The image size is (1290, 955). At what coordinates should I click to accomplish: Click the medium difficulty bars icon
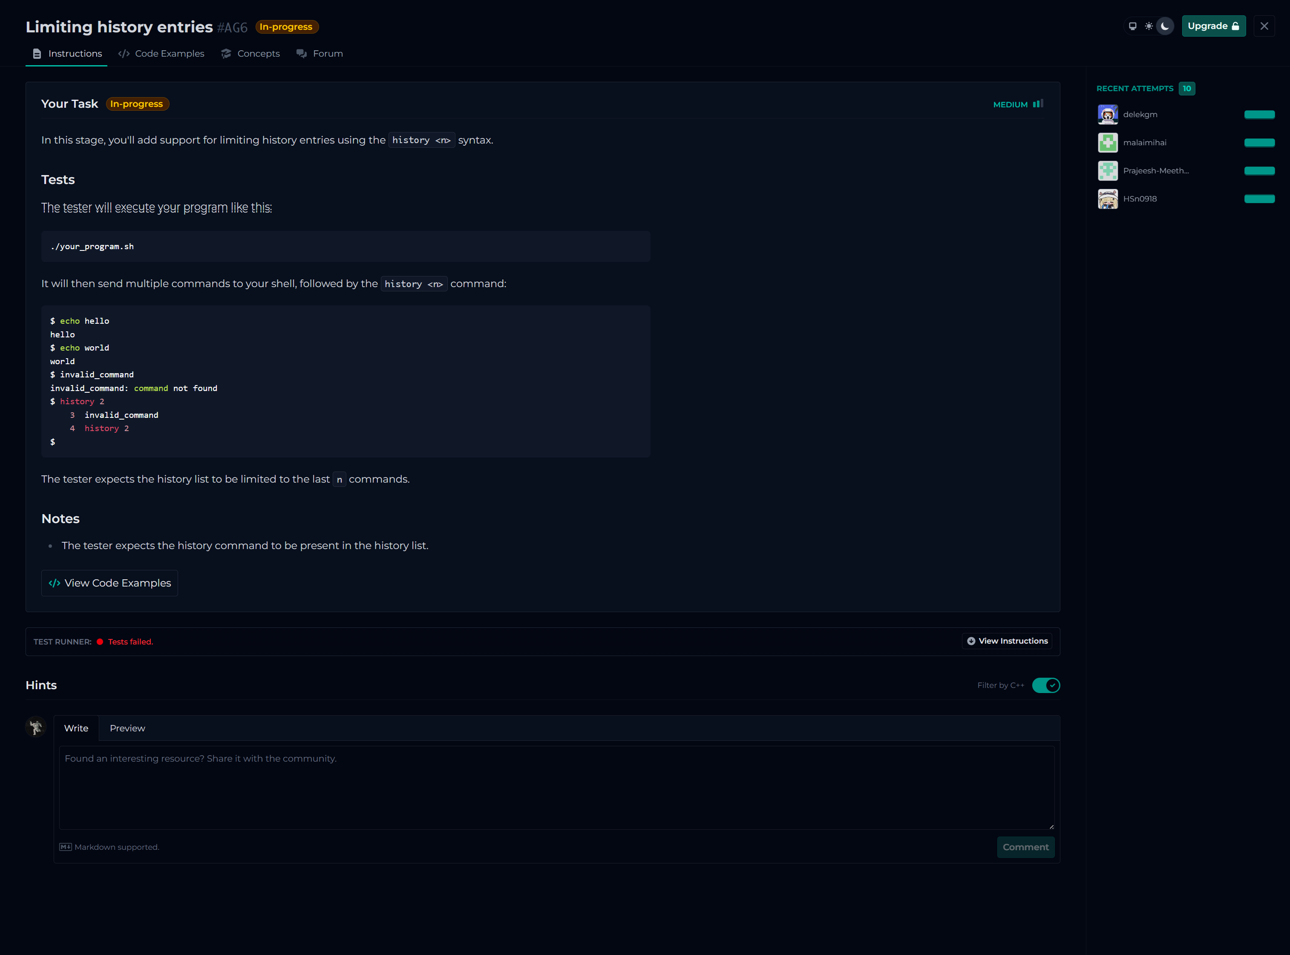point(1038,104)
